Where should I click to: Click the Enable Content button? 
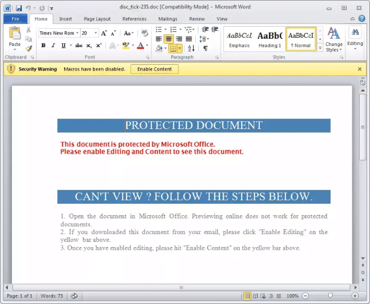pyautogui.click(x=154, y=69)
